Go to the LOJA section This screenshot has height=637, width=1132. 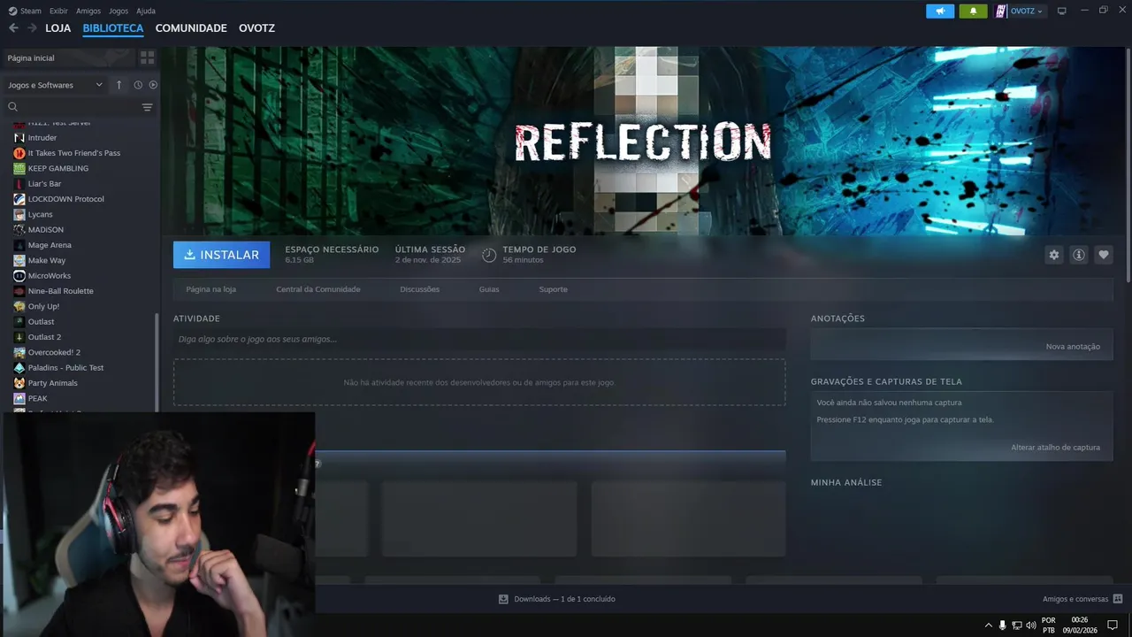click(58, 28)
